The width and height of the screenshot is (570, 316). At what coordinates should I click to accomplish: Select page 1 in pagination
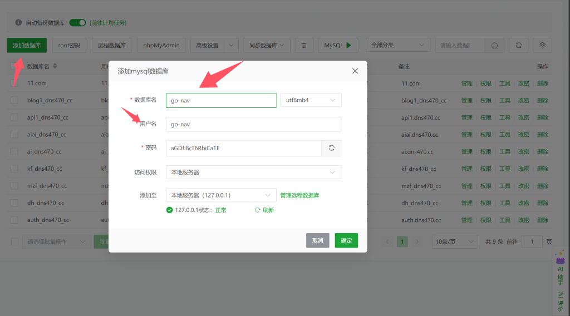(x=402, y=241)
